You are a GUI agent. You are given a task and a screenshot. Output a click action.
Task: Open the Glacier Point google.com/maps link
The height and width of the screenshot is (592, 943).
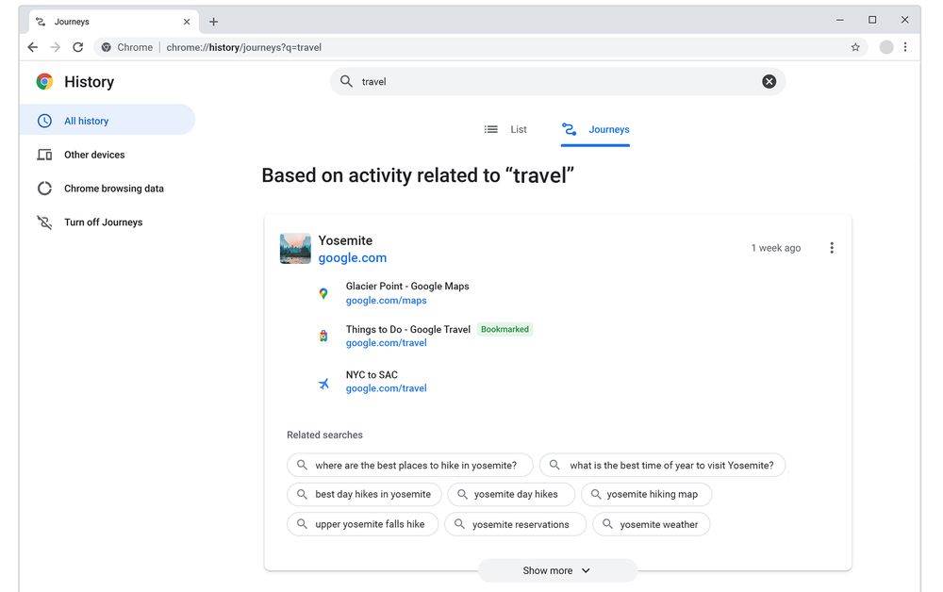[386, 301]
